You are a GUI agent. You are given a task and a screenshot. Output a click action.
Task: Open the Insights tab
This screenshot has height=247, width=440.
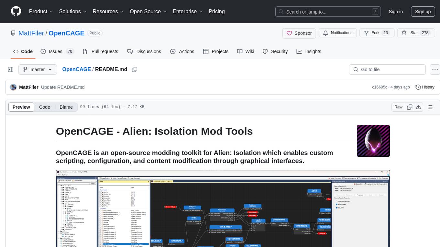(309, 51)
